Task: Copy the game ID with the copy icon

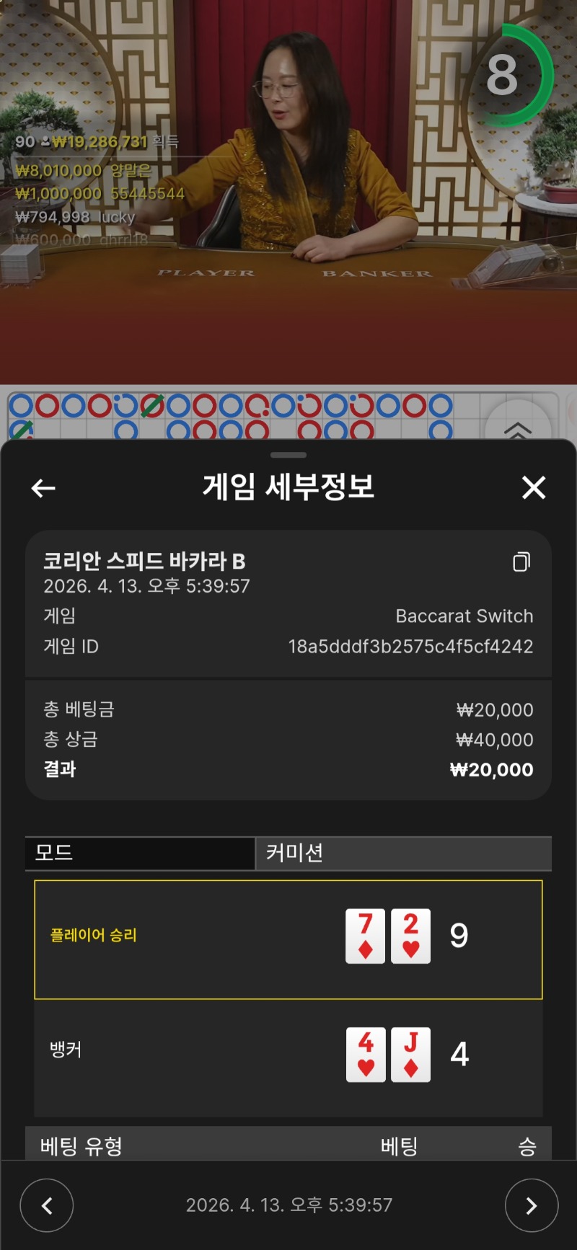Action: coord(521,562)
